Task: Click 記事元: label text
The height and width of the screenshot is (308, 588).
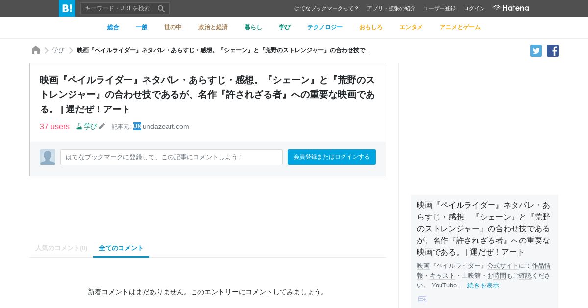Action: pos(121,127)
